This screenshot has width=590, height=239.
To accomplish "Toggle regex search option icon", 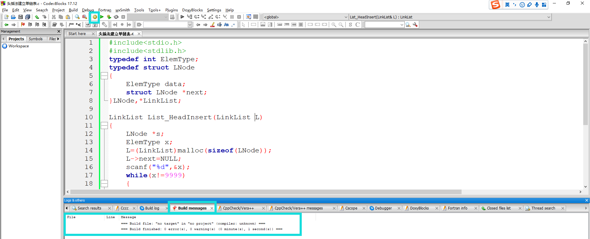I will coord(233,25).
